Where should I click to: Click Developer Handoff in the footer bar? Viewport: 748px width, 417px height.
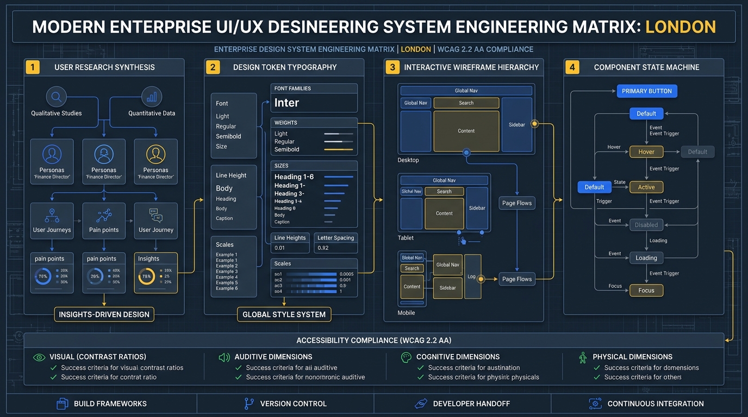(x=464, y=403)
